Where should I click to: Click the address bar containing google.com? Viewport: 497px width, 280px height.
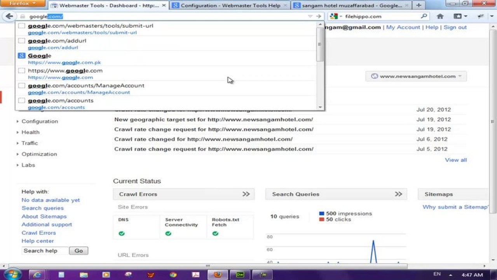163,16
